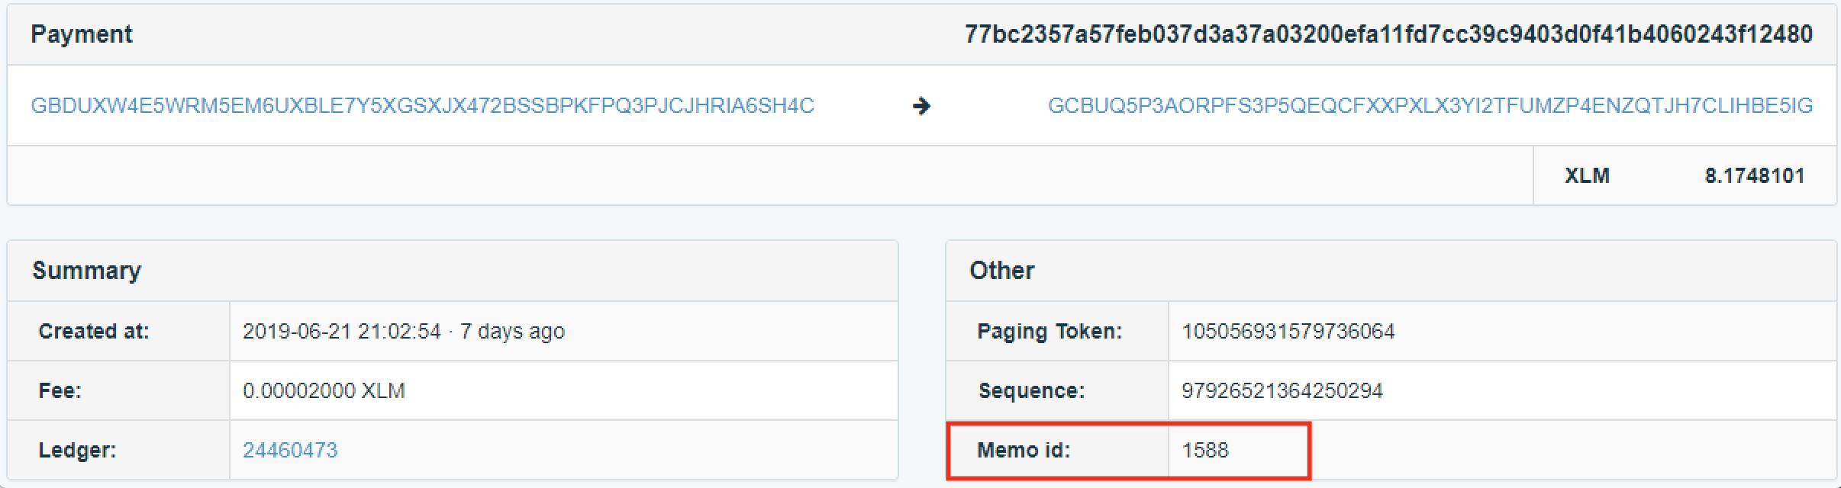Click the Paging Token label
1841x488 pixels.
(x=1049, y=331)
